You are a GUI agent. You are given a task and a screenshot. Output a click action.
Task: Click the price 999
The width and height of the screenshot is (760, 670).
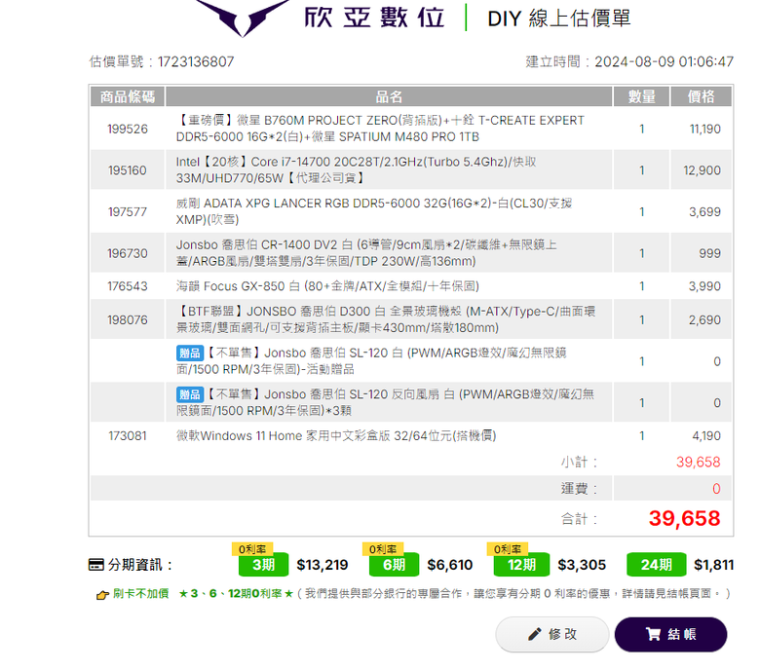pos(709,253)
